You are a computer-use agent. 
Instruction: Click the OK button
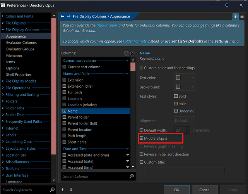[177, 190]
